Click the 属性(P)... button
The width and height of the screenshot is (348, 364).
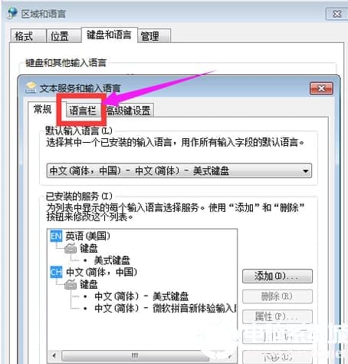(277, 316)
